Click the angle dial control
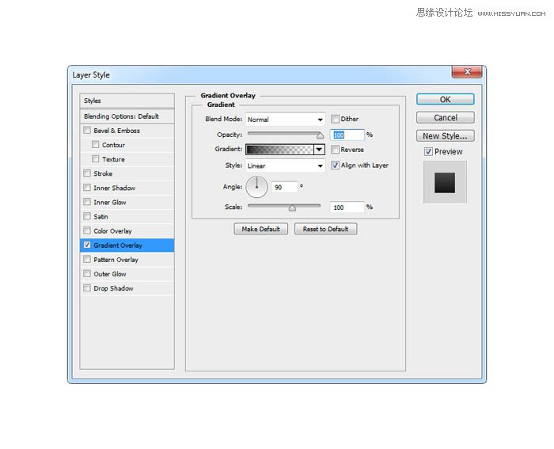 click(257, 188)
